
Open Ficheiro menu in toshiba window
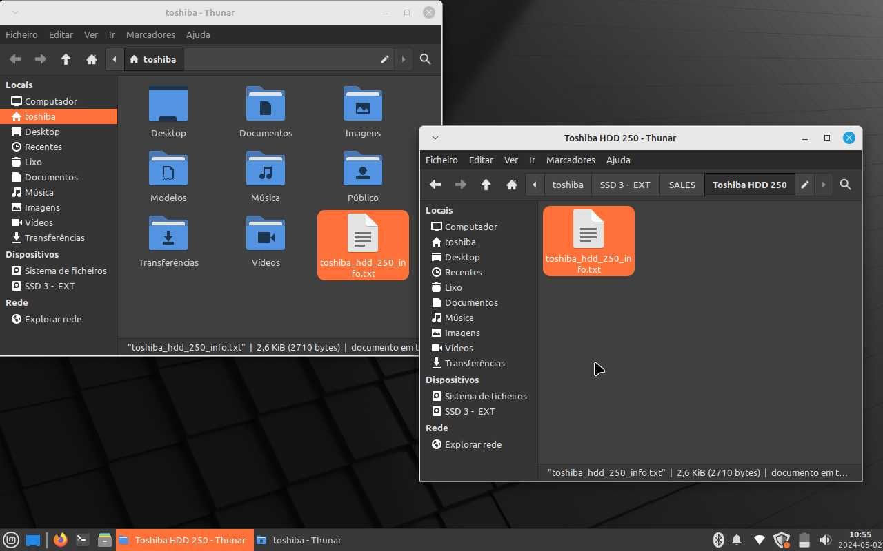pos(21,34)
